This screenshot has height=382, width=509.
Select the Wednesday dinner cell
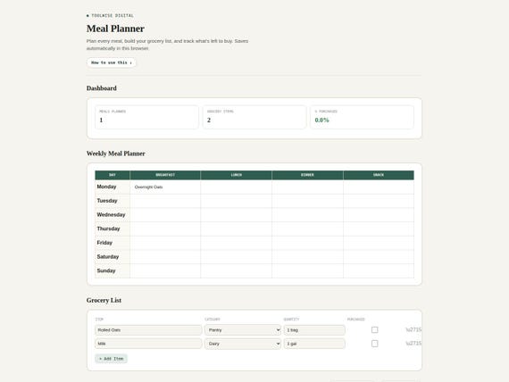tap(307, 215)
